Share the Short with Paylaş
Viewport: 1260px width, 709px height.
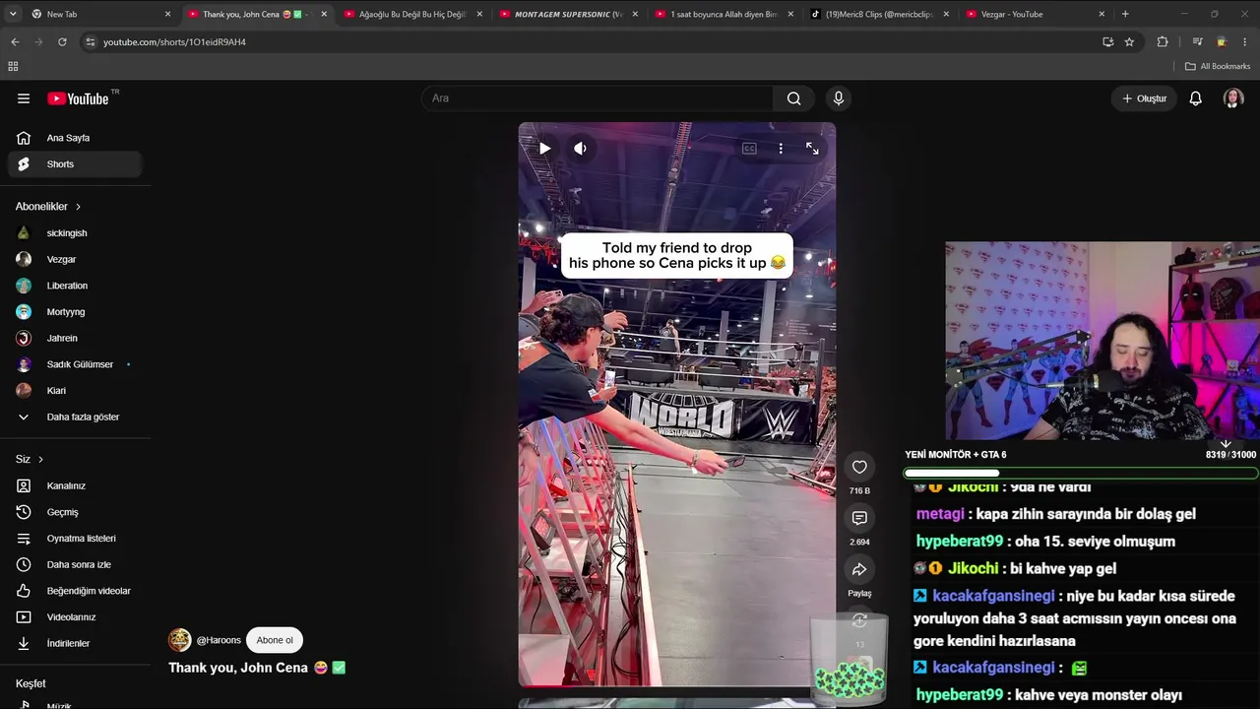(859, 569)
